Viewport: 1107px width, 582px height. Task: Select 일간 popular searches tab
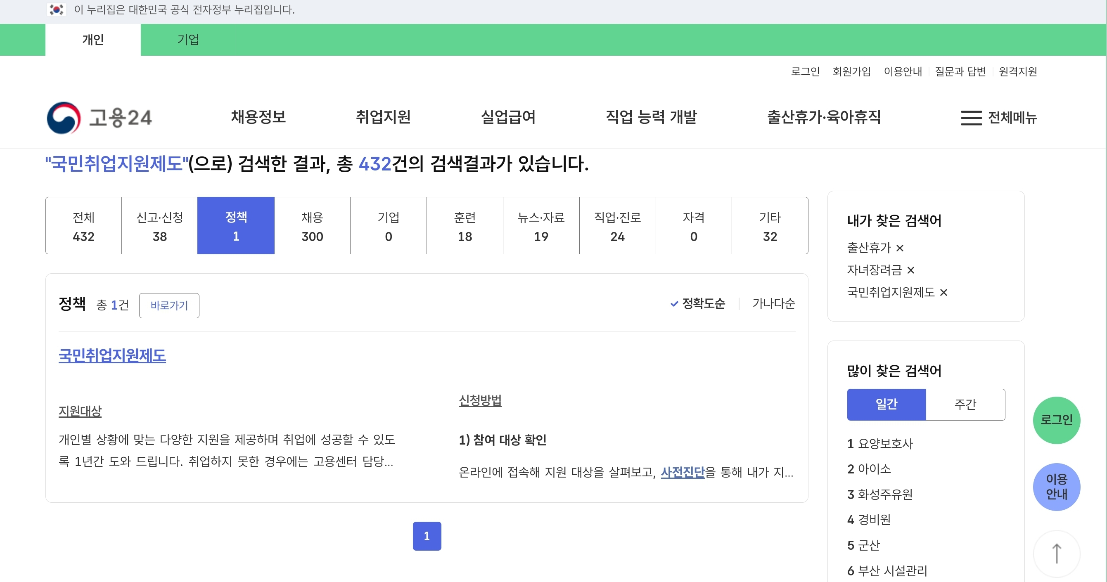pos(886,404)
